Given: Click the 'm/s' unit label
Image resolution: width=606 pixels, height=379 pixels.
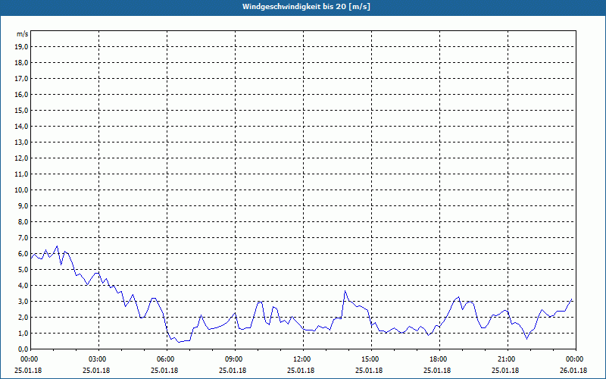Looking at the screenshot, I should 23,34.
